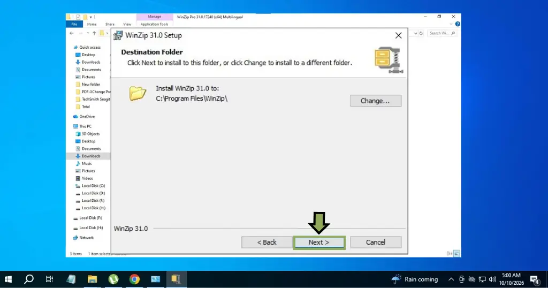Open the Action Center notifications
Image resolution: width=548 pixels, height=288 pixels.
535,279
